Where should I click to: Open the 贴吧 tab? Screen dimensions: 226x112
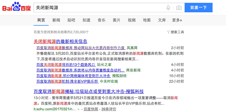coord(71,20)
